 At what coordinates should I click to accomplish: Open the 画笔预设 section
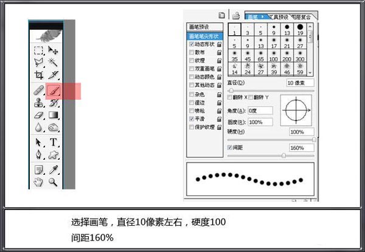pos(204,27)
